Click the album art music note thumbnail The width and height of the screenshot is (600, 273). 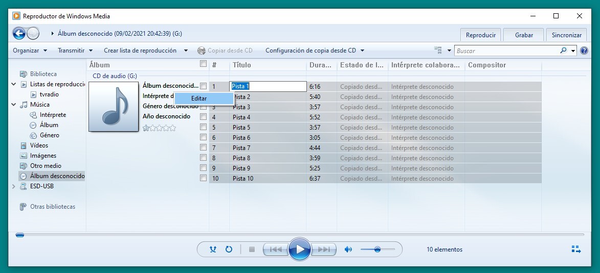(114, 107)
